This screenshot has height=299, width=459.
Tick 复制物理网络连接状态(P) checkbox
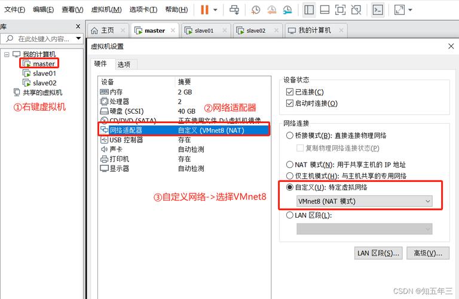coord(300,148)
